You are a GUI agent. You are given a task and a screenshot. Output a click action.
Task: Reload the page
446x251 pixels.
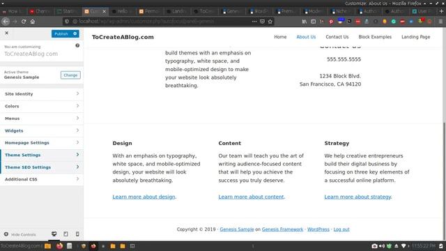pos(24,22)
